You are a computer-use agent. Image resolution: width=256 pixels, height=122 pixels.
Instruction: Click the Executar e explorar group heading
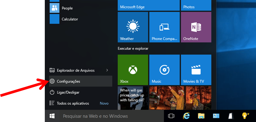[133, 49]
